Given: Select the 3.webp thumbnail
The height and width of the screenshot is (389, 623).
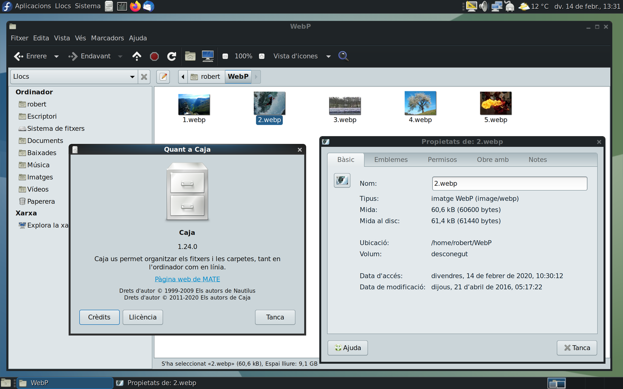Looking at the screenshot, I should [x=345, y=106].
